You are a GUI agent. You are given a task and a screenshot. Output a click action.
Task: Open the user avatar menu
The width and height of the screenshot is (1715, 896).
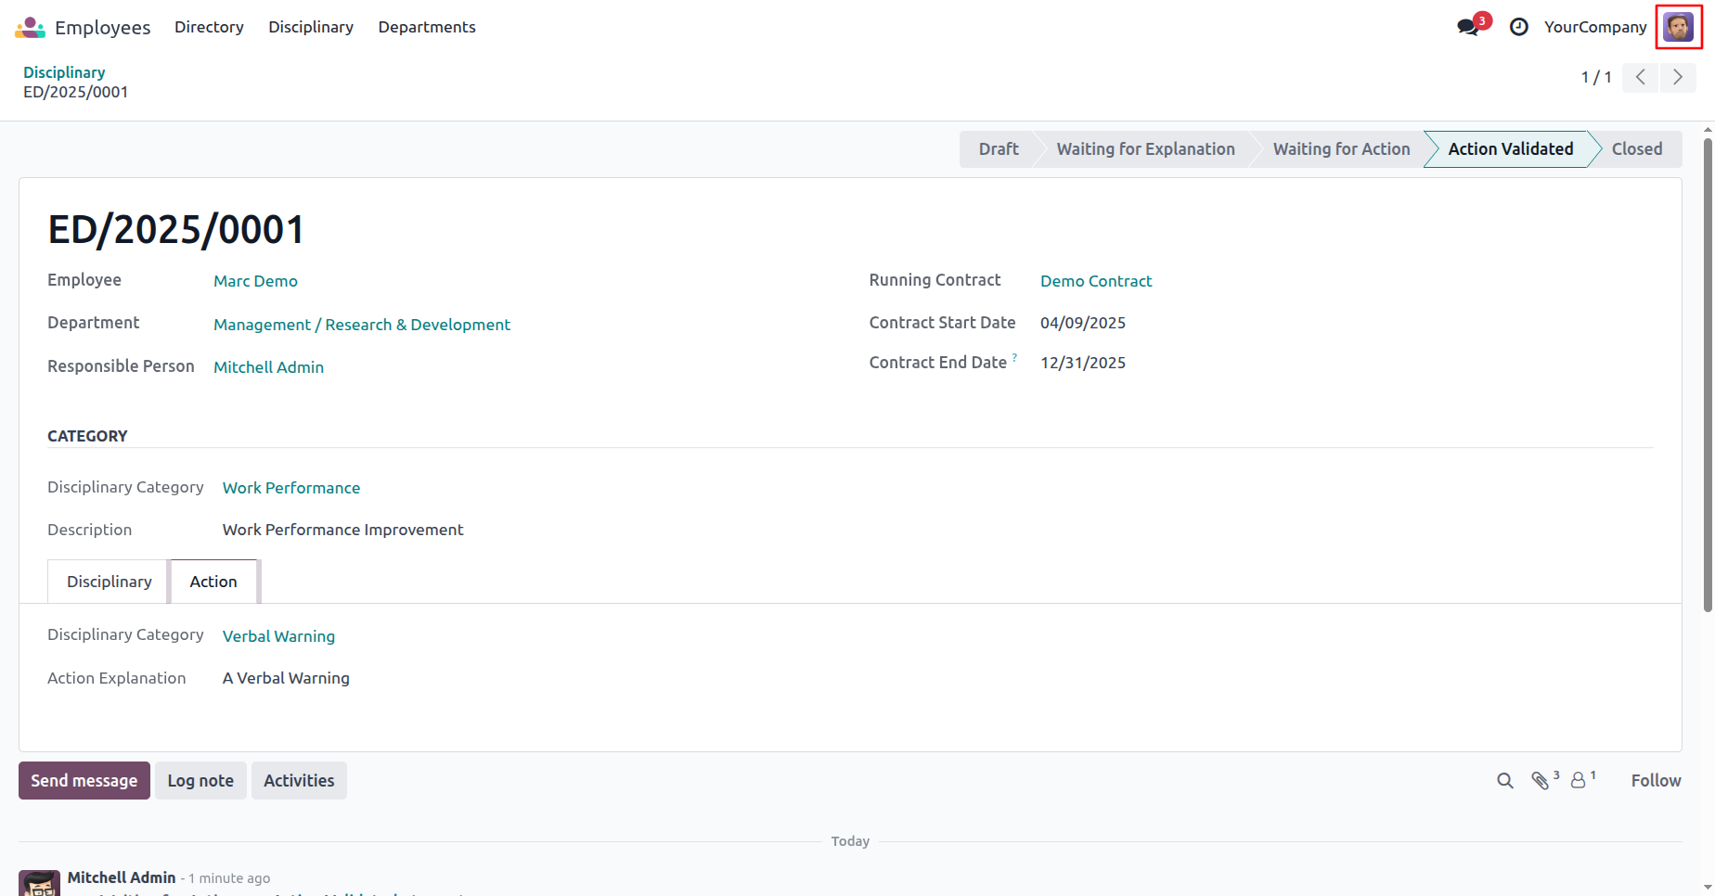[1679, 27]
